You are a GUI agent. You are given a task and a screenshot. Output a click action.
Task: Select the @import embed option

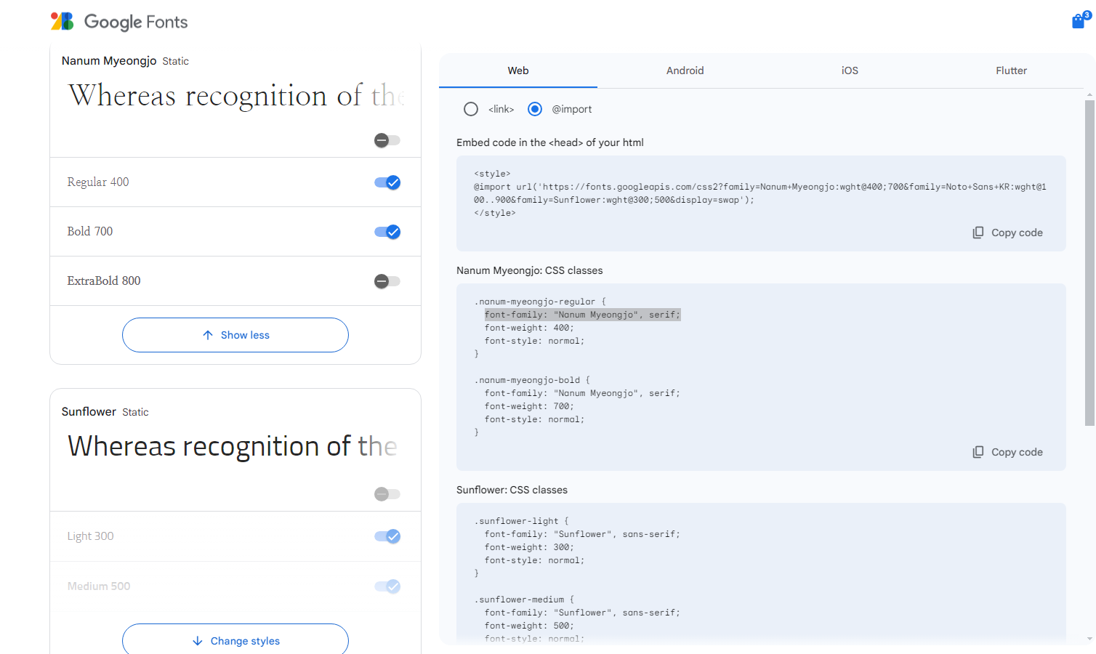click(x=535, y=109)
